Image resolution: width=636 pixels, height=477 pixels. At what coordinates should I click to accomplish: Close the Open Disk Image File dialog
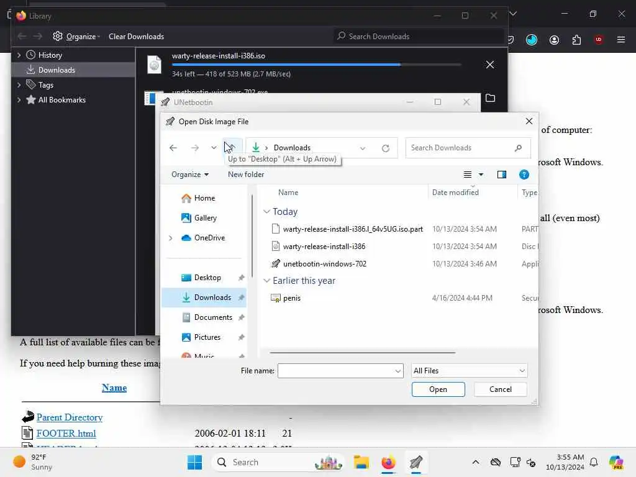529,121
